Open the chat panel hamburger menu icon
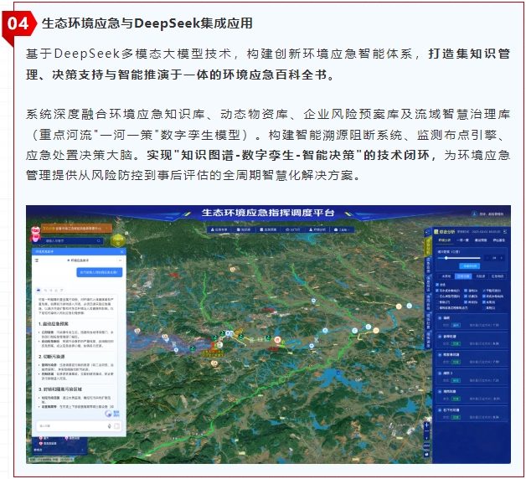This screenshot has width=526, height=479. pyautogui.click(x=37, y=260)
